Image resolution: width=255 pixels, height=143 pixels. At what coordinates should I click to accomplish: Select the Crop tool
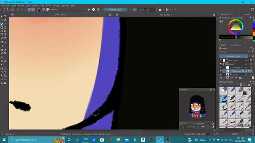click(2, 46)
